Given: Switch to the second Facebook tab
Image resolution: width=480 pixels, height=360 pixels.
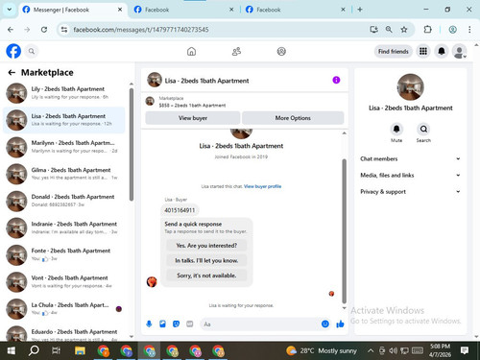Looking at the screenshot, I should tap(184, 10).
